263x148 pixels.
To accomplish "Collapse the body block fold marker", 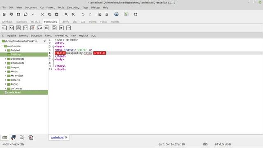I will point(53,60).
